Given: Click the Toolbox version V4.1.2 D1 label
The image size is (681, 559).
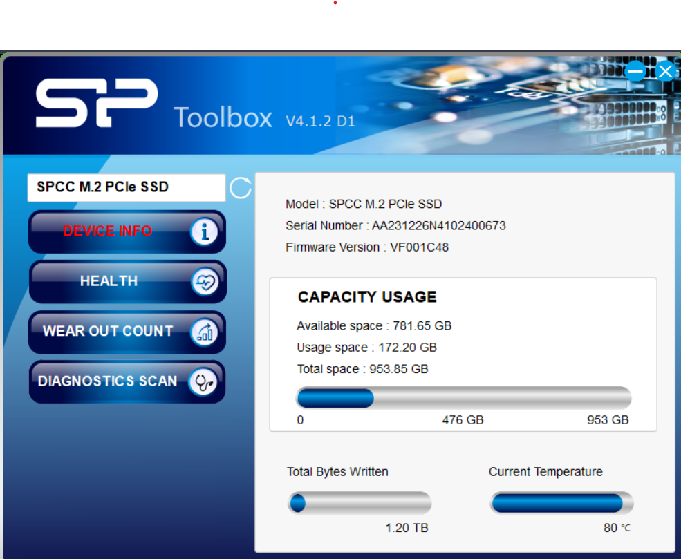Looking at the screenshot, I should [320, 122].
